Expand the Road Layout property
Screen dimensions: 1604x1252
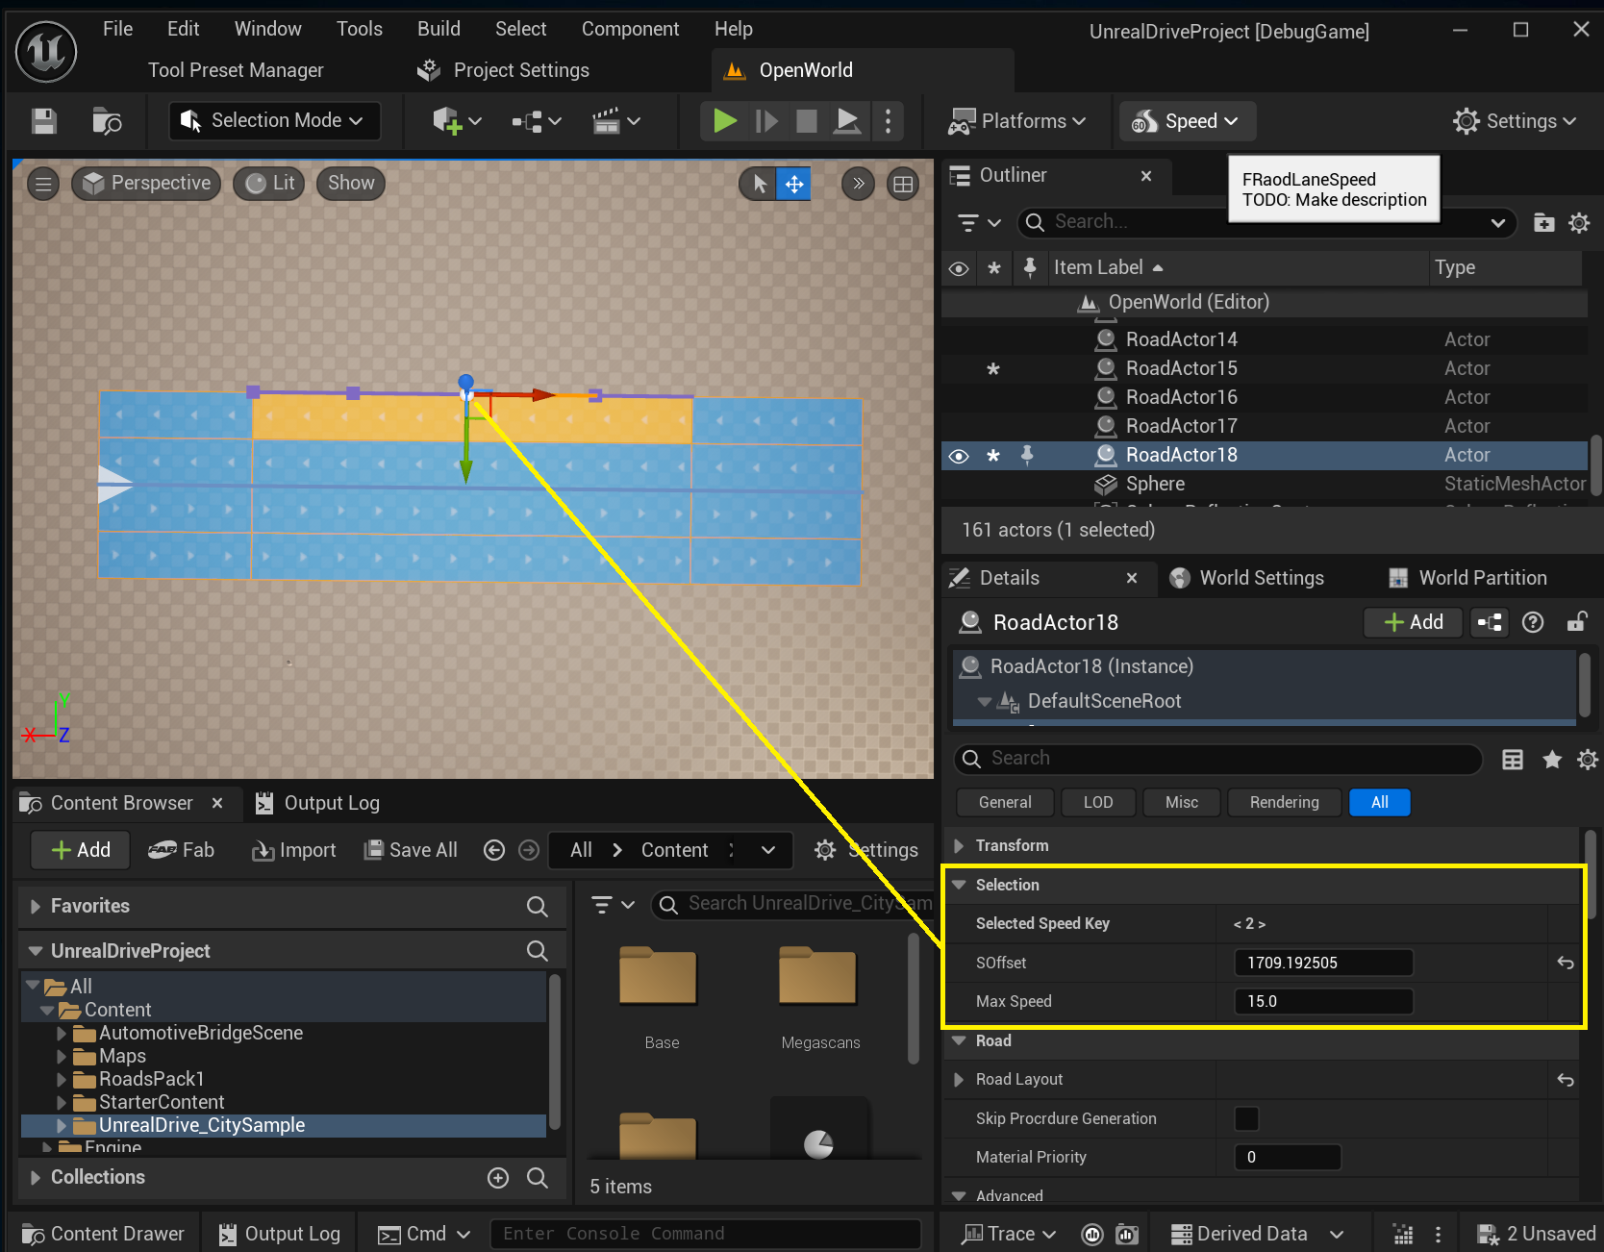pyautogui.click(x=959, y=1080)
